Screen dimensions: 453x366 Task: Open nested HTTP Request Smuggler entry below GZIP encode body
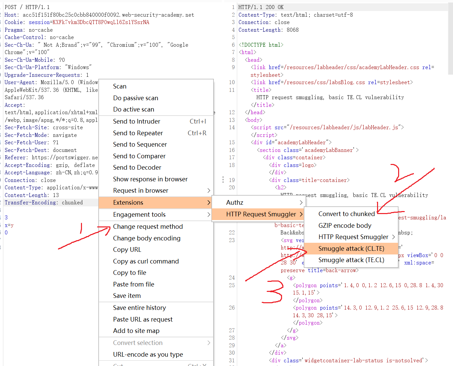pyautogui.click(x=351, y=237)
